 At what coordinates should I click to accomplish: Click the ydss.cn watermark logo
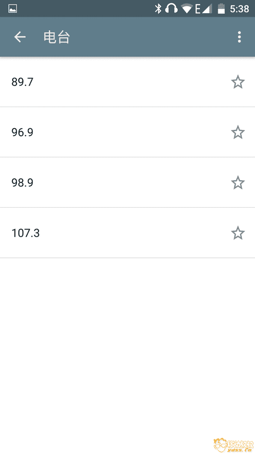233,444
